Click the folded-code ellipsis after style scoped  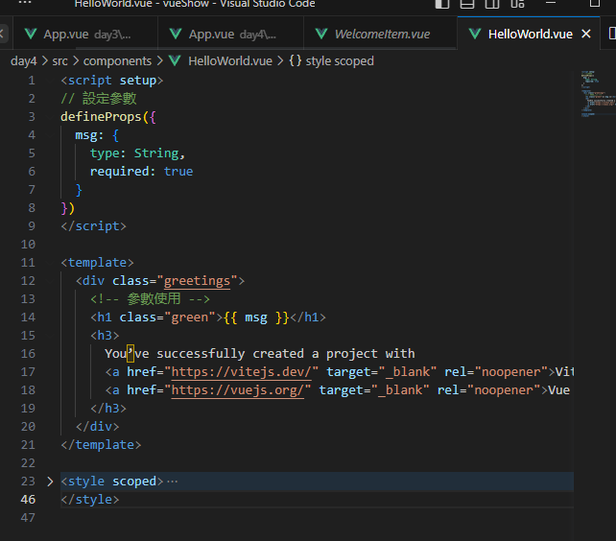pyautogui.click(x=173, y=482)
